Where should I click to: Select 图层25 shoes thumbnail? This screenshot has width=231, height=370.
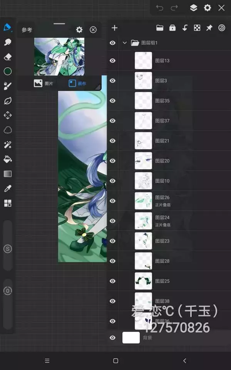click(143, 281)
